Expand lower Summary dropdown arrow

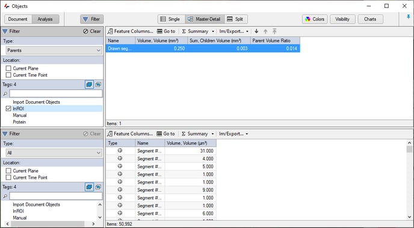coord(212,134)
